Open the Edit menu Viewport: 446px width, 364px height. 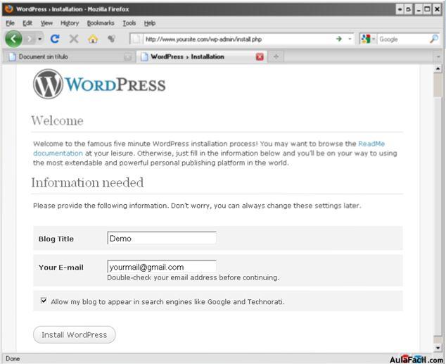click(x=27, y=23)
